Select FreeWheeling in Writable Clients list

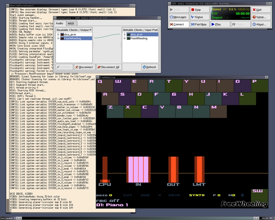point(139,38)
